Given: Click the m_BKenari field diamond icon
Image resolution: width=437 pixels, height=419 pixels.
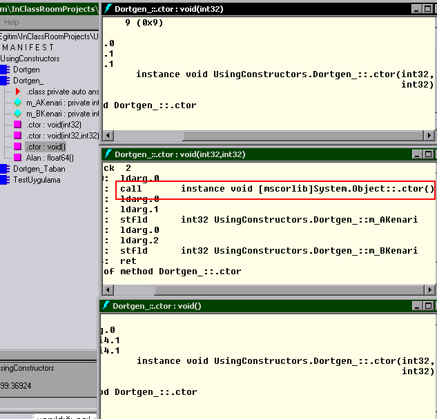Looking at the screenshot, I should tap(17, 114).
